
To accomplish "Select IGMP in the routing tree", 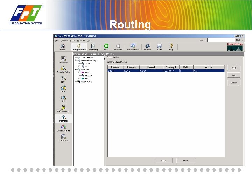I will 87,73.
